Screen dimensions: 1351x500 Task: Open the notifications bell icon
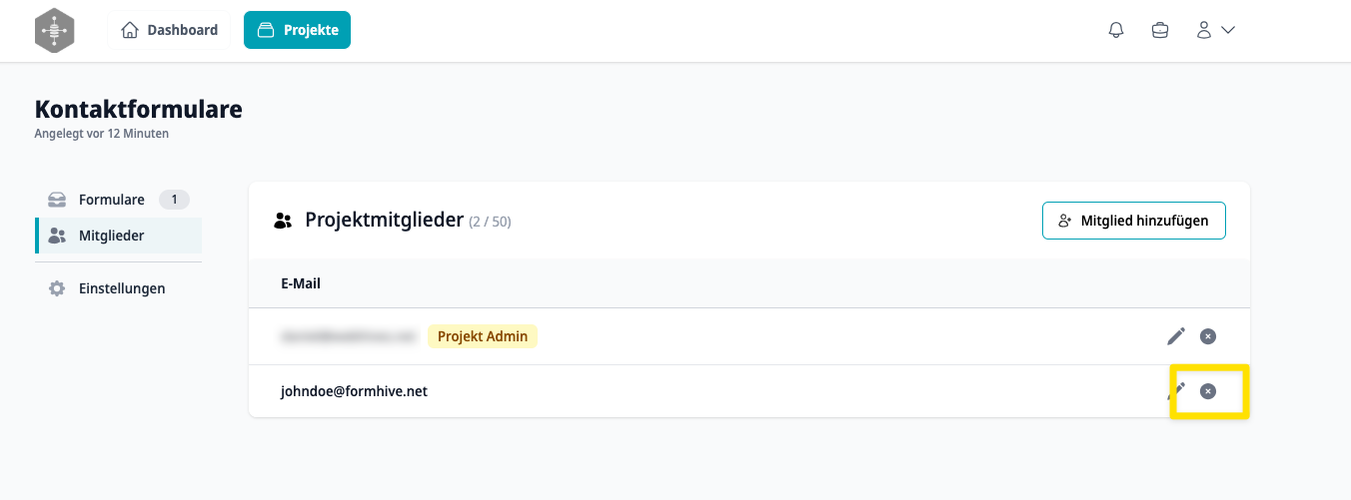(x=1116, y=30)
